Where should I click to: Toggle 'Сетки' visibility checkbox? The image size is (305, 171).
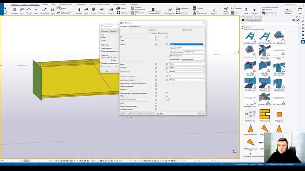pos(156,104)
